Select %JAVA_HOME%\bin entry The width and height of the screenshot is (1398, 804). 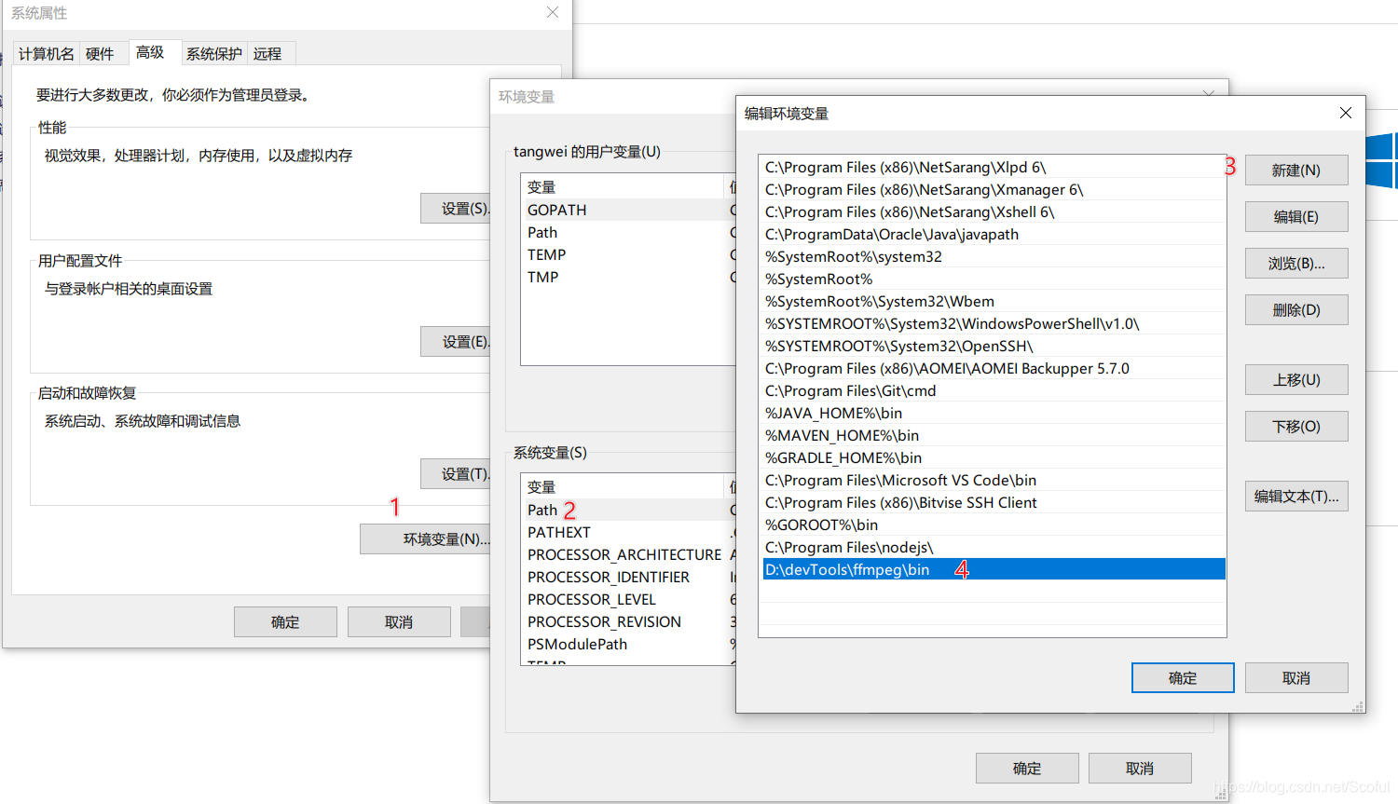point(994,413)
